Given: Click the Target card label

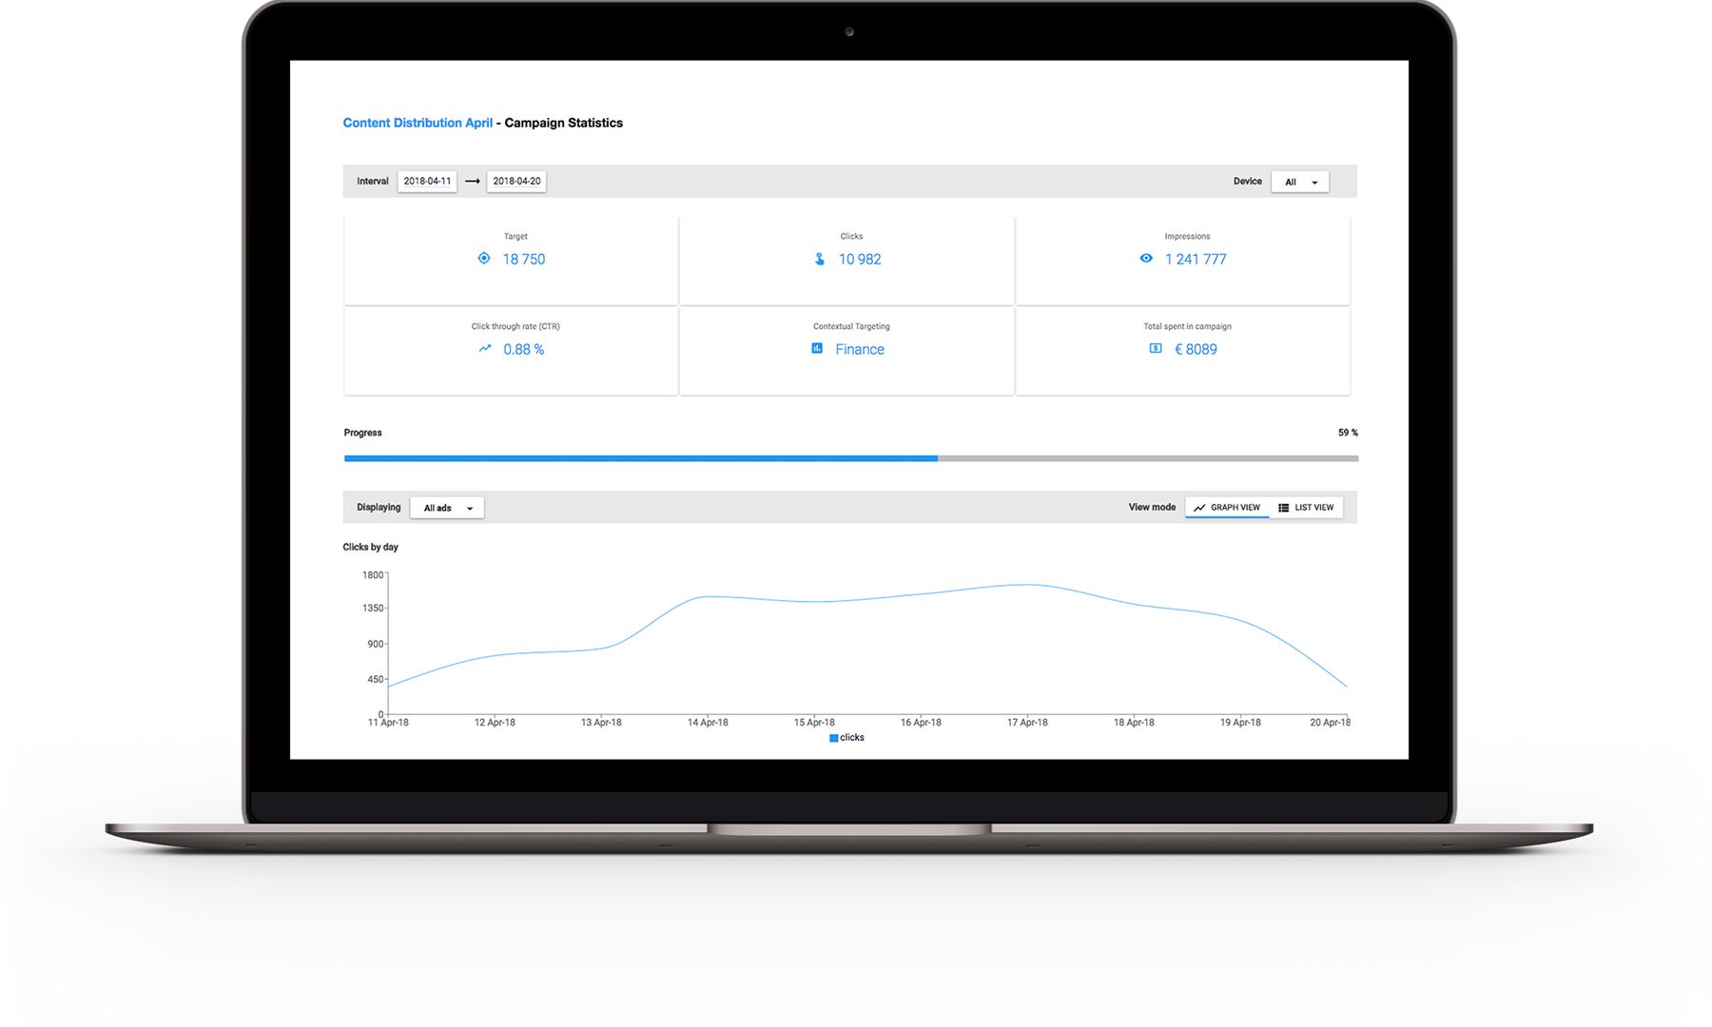Looking at the screenshot, I should tap(516, 236).
